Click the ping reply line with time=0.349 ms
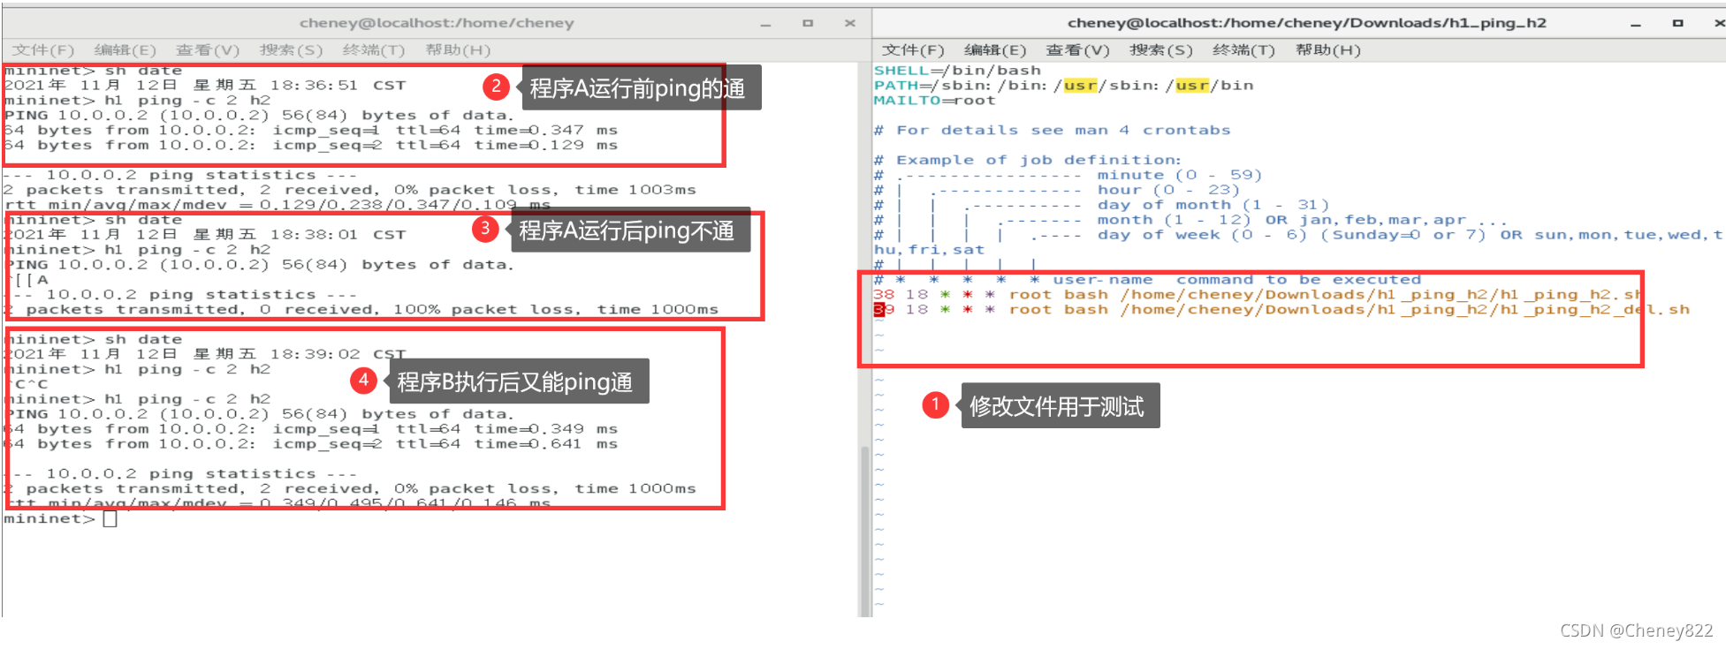The height and width of the screenshot is (649, 1726). (311, 429)
